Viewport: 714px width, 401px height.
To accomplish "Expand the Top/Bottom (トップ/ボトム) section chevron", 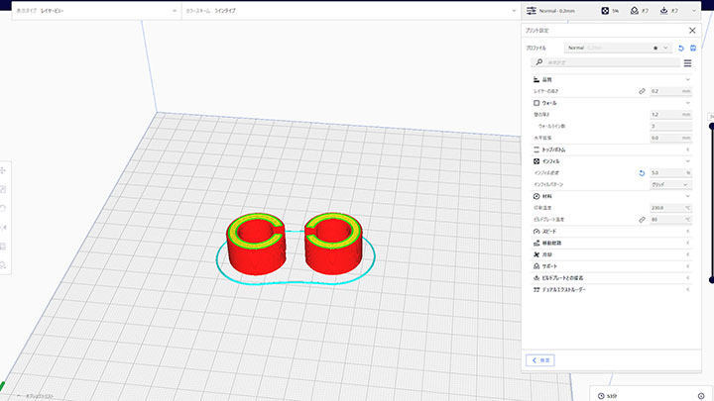I will (x=687, y=150).
